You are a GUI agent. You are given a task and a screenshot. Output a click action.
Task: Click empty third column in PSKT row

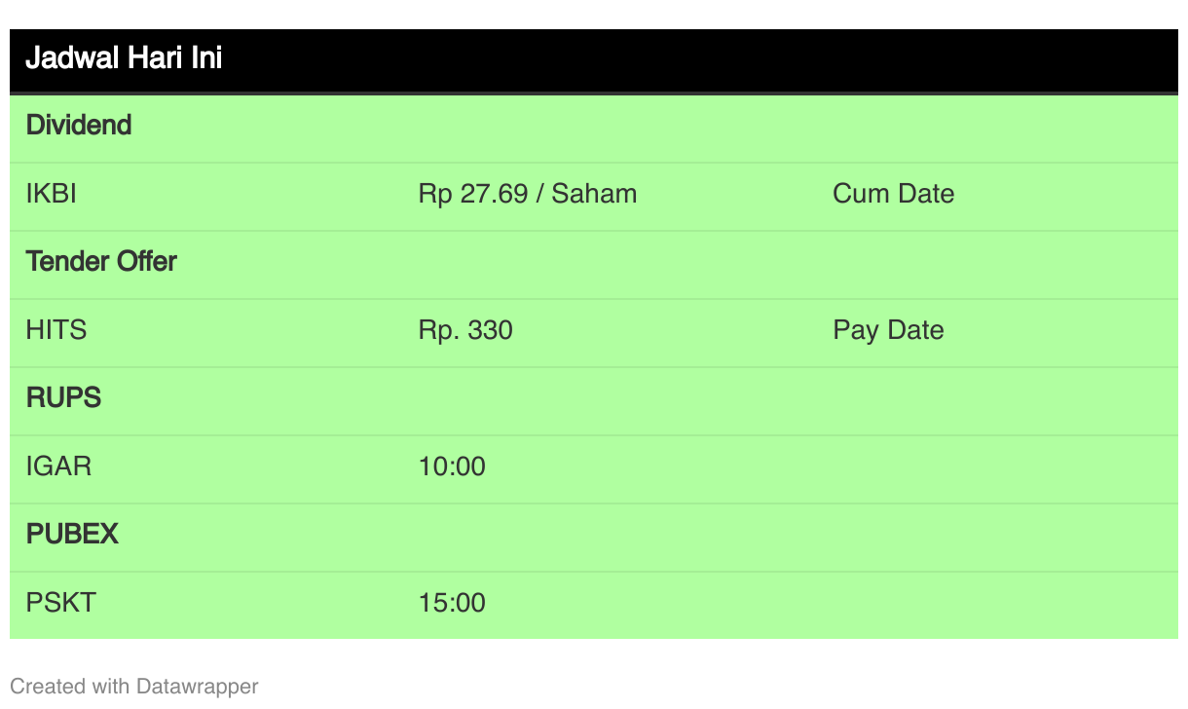click(x=997, y=603)
